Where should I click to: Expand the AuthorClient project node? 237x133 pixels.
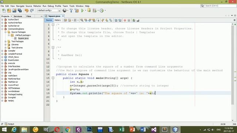click(2, 20)
